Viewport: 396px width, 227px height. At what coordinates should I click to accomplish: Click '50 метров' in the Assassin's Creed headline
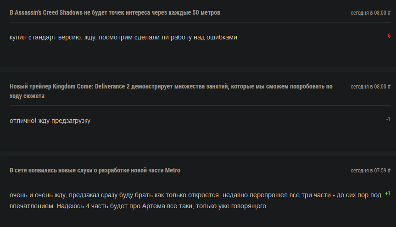pos(206,13)
